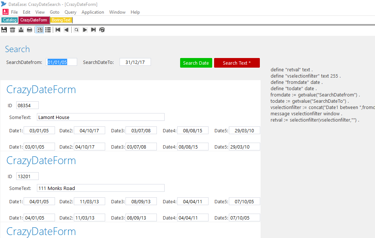Click the "SearchDateTo:" label
Screen dimensions: 375x238
click(98, 62)
